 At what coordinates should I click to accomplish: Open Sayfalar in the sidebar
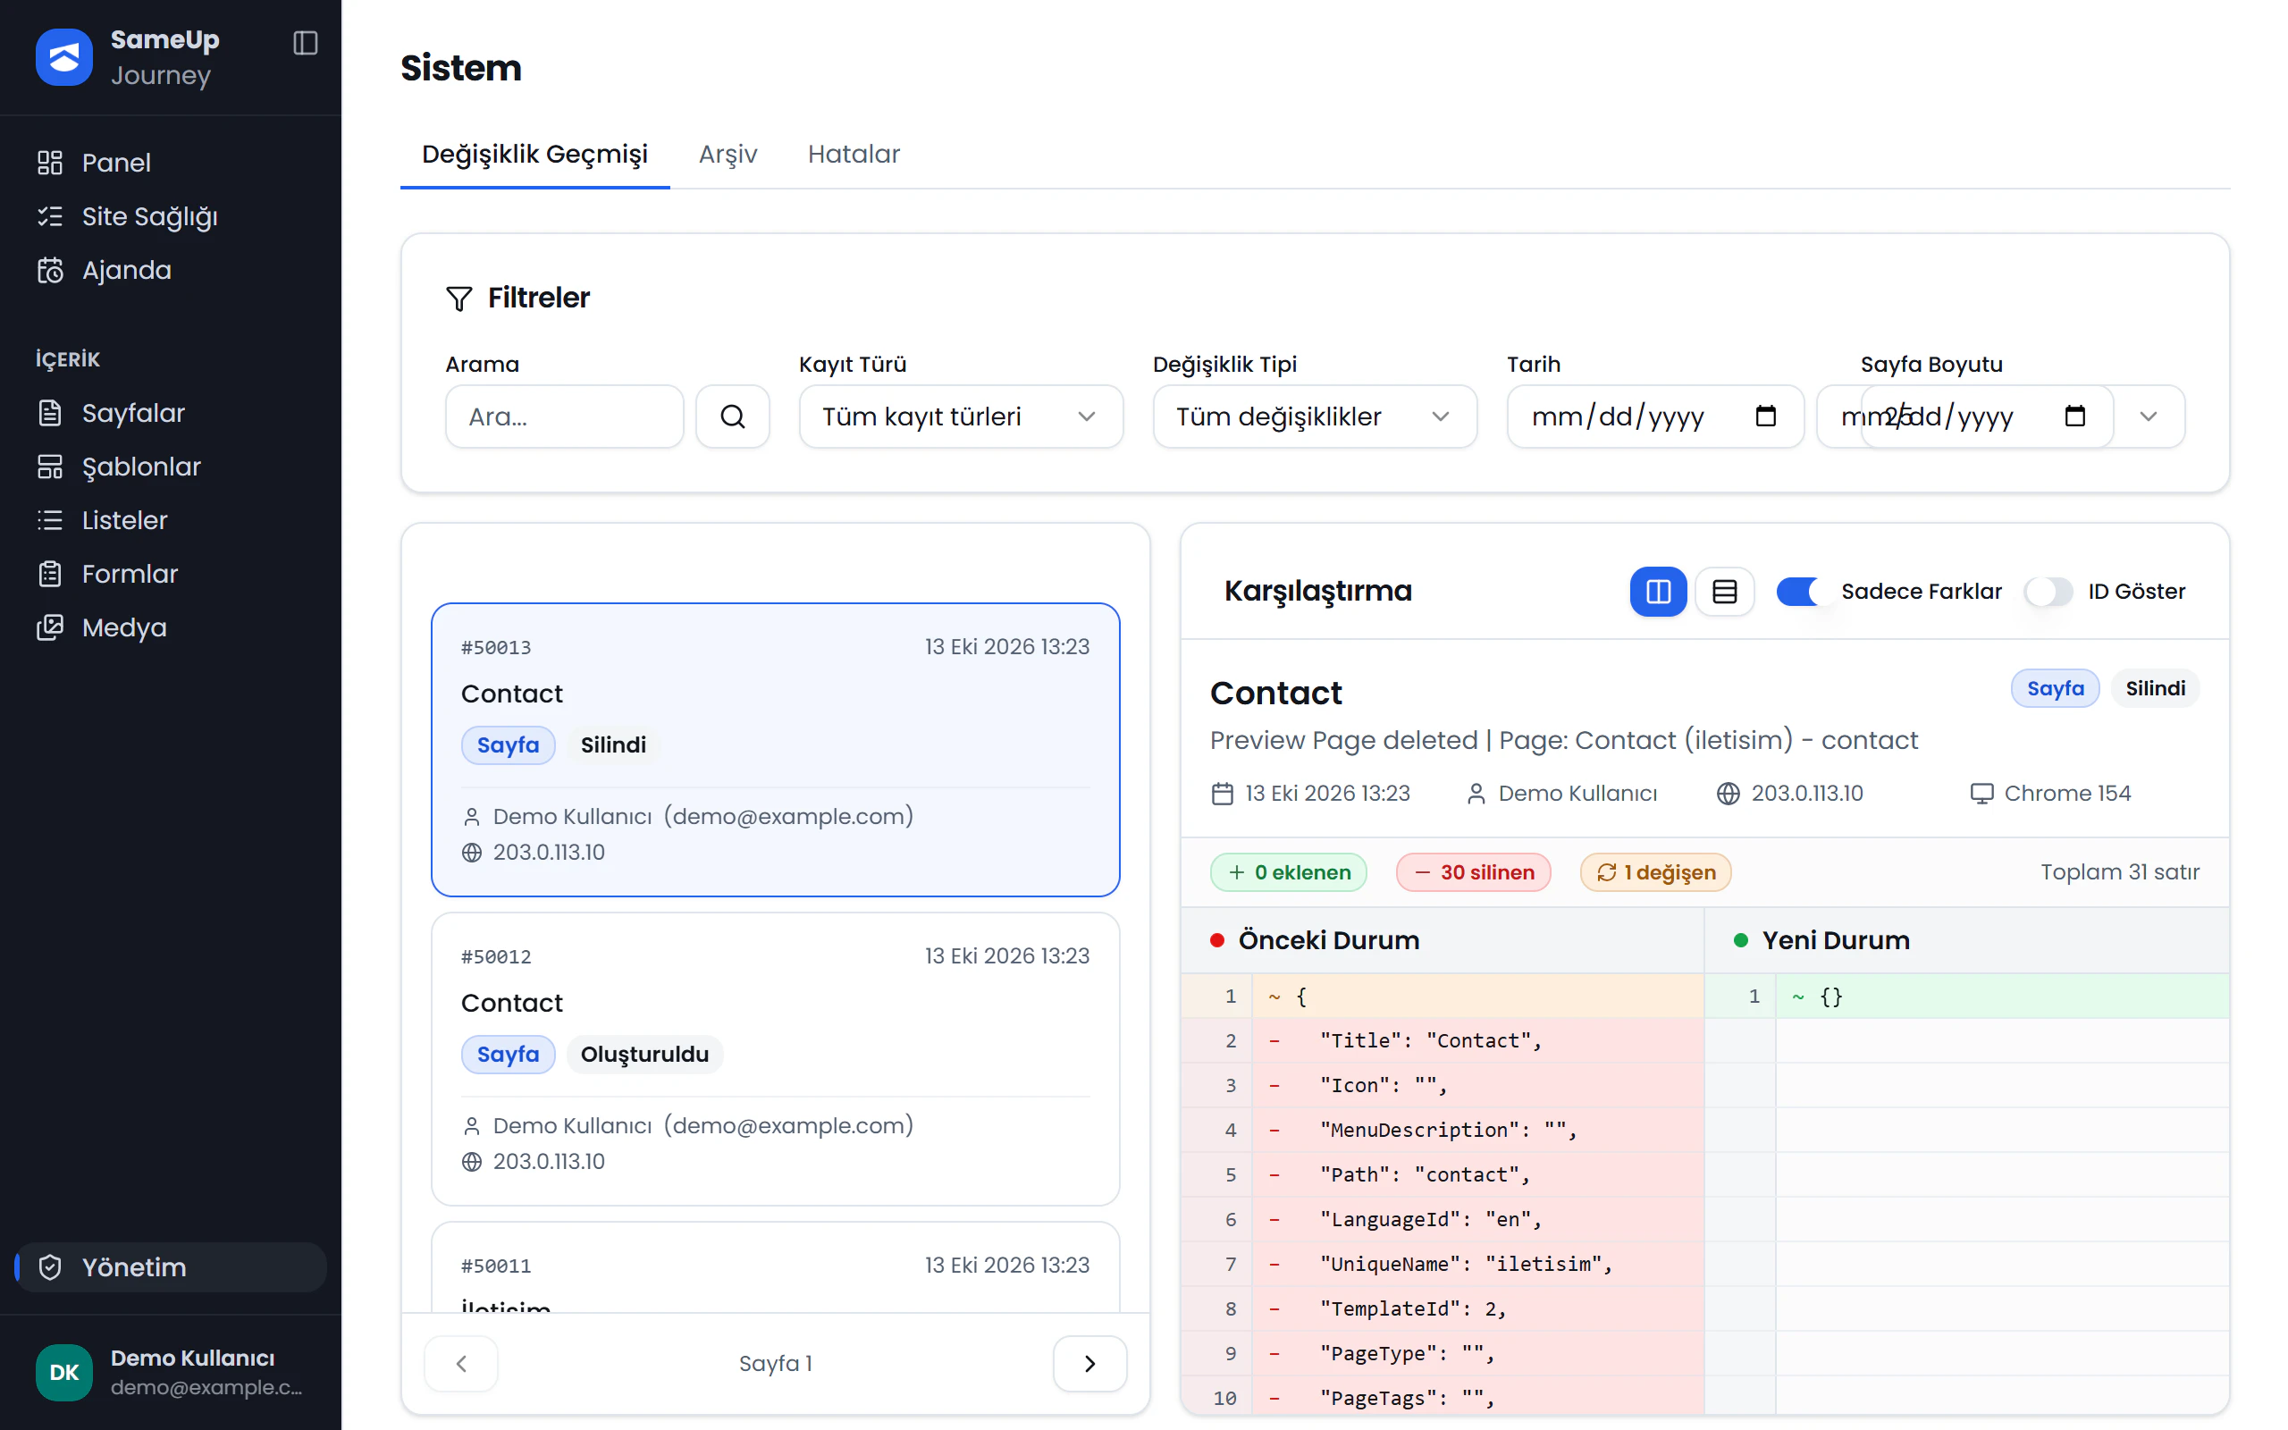[170, 413]
